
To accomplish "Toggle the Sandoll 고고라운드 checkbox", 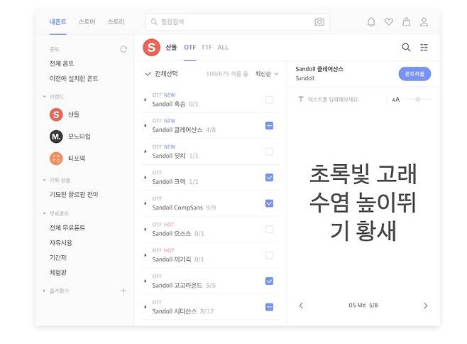I will 269,281.
